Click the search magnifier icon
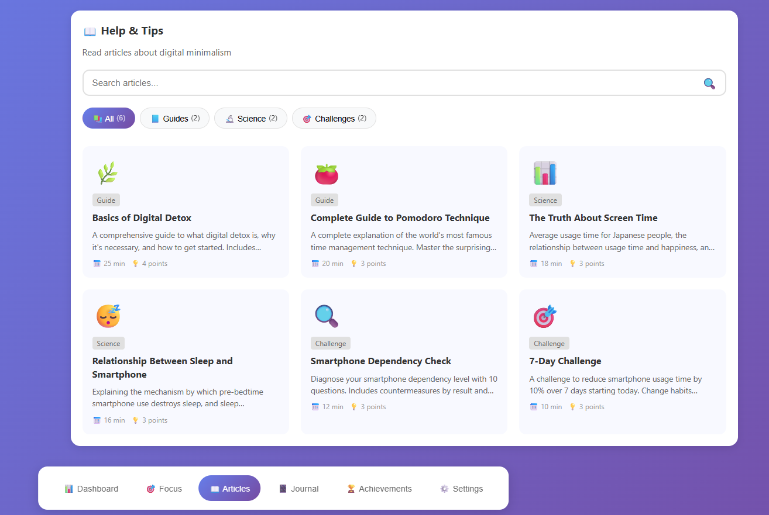 (x=709, y=83)
